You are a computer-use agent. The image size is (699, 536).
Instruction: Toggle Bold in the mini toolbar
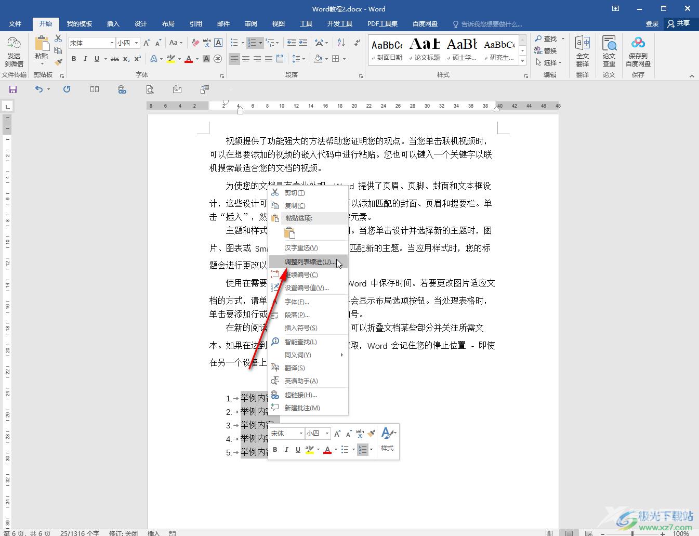pyautogui.click(x=275, y=450)
